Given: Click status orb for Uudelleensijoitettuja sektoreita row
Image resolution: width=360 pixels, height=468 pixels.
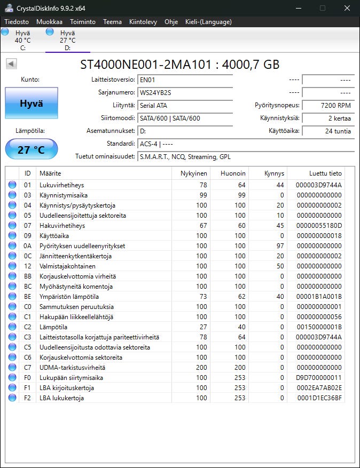Looking at the screenshot, I should 12,215.
